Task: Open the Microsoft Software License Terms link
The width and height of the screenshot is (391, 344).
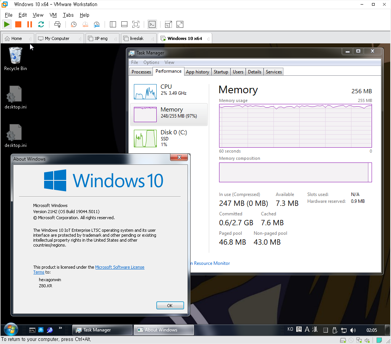Action: 119,267
